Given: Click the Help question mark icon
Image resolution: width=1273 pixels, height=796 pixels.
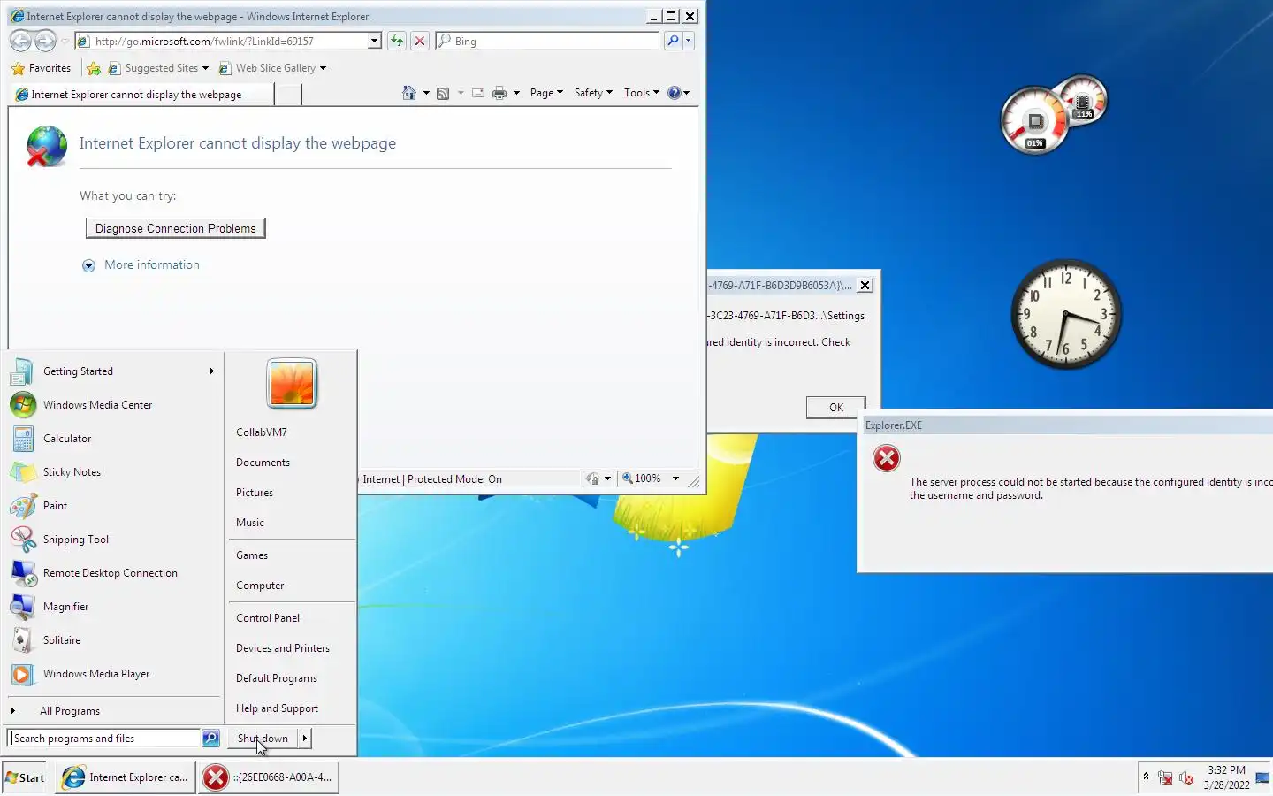Looking at the screenshot, I should pos(675,93).
